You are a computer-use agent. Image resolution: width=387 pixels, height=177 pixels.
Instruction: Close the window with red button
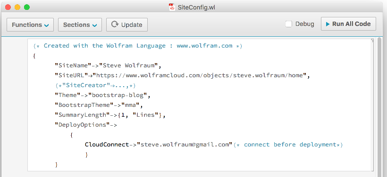click(x=8, y=7)
